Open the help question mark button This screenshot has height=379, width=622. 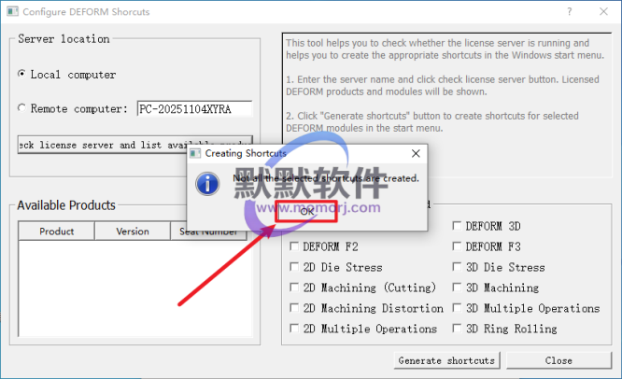(x=569, y=10)
